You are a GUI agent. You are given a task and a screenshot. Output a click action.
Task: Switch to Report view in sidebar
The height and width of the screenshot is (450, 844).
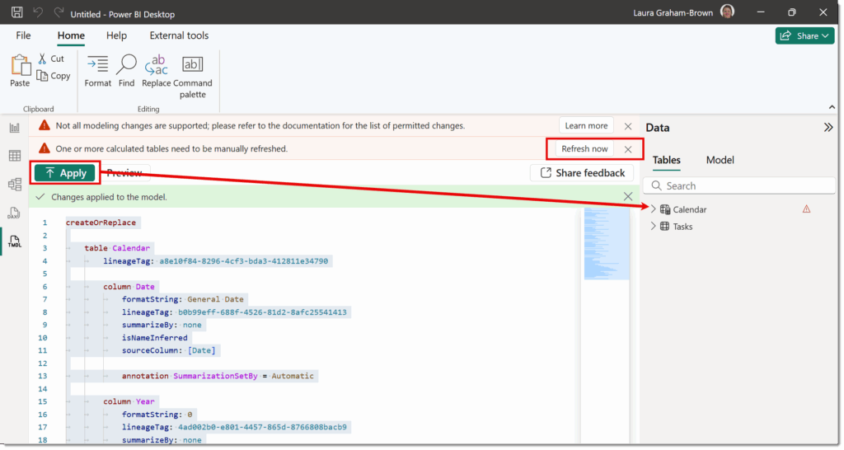pyautogui.click(x=15, y=128)
